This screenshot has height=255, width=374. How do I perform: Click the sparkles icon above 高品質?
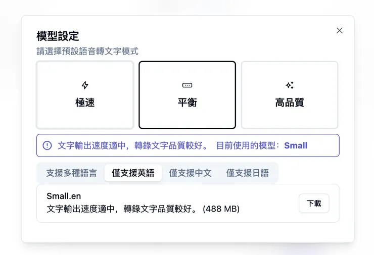[x=290, y=85]
